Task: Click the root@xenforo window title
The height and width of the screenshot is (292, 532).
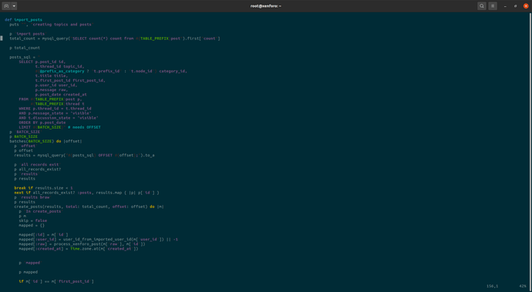Action: point(266,6)
